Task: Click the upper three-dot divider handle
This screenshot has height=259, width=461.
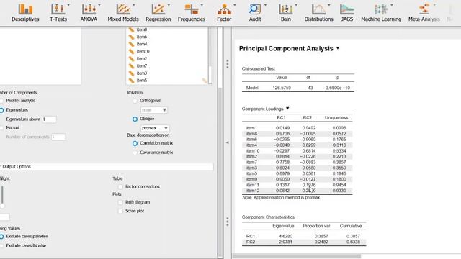Action: pos(228,64)
